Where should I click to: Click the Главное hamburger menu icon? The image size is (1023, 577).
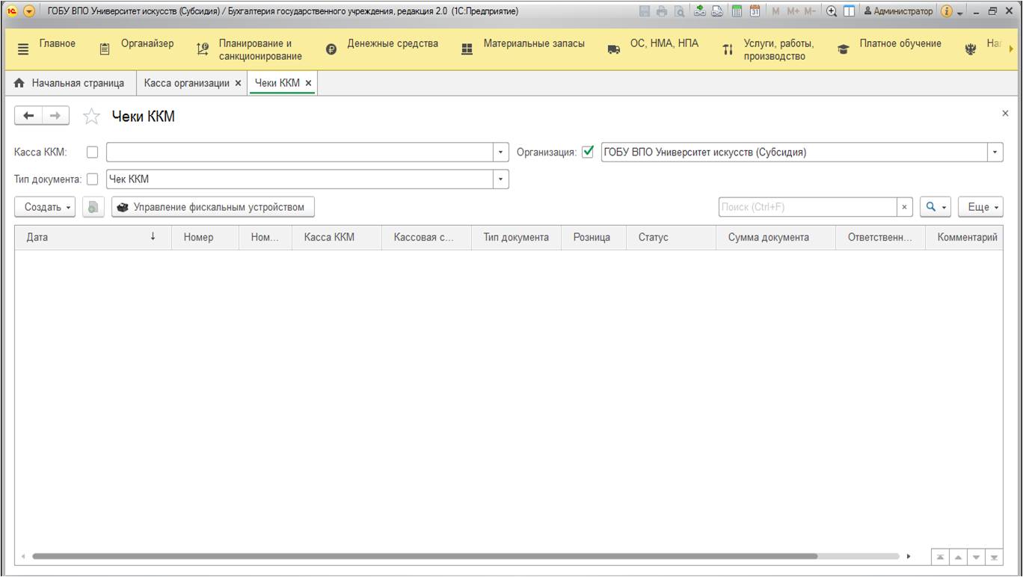pos(23,49)
